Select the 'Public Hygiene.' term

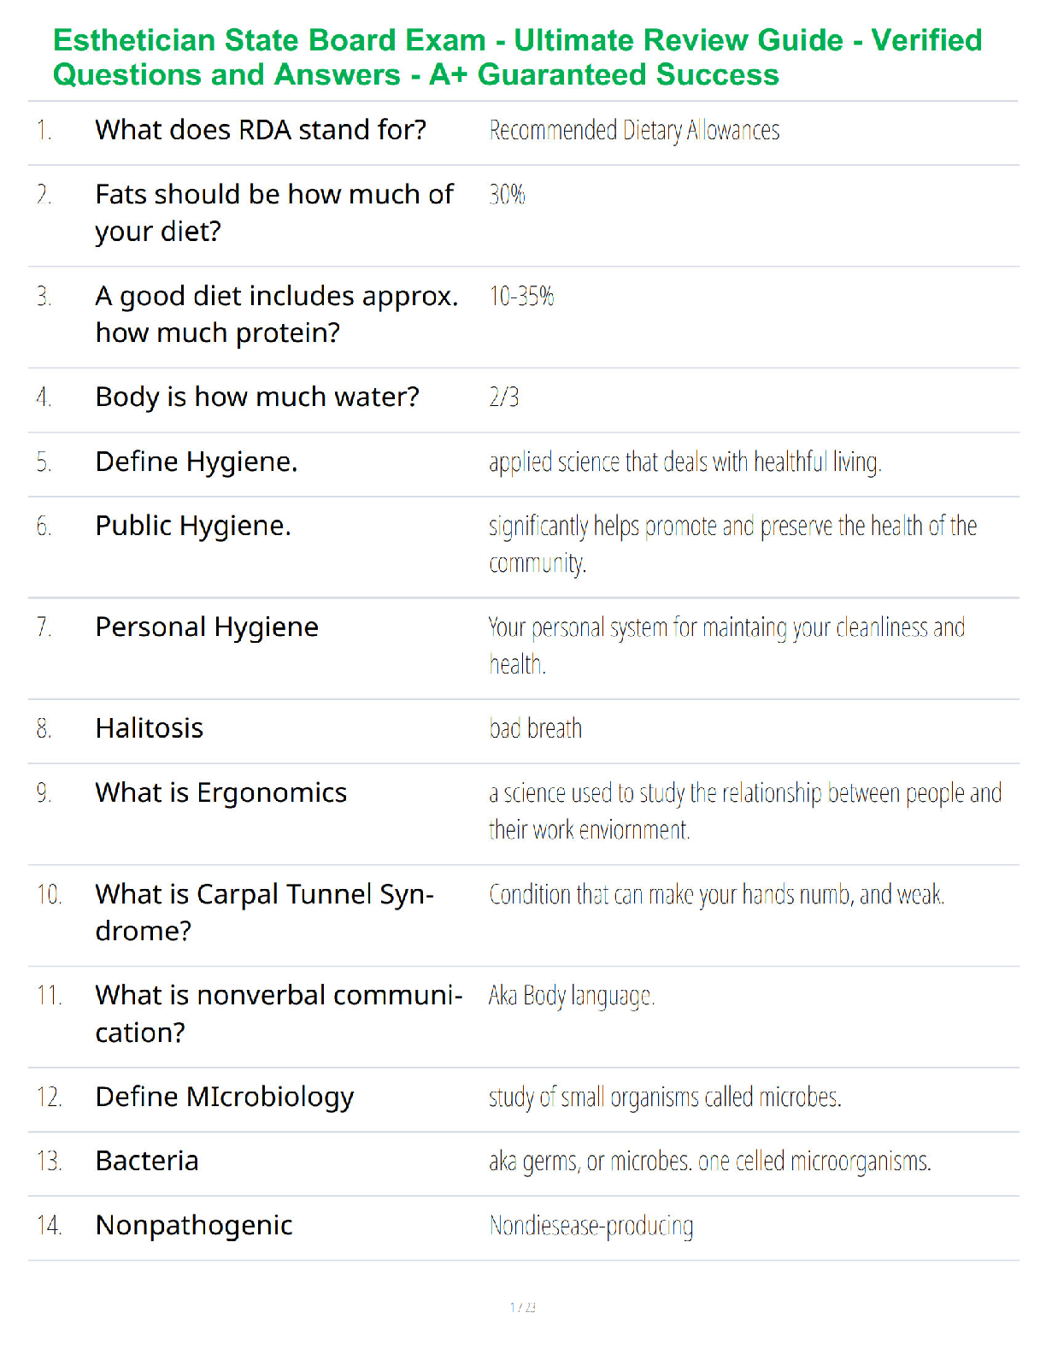[193, 526]
